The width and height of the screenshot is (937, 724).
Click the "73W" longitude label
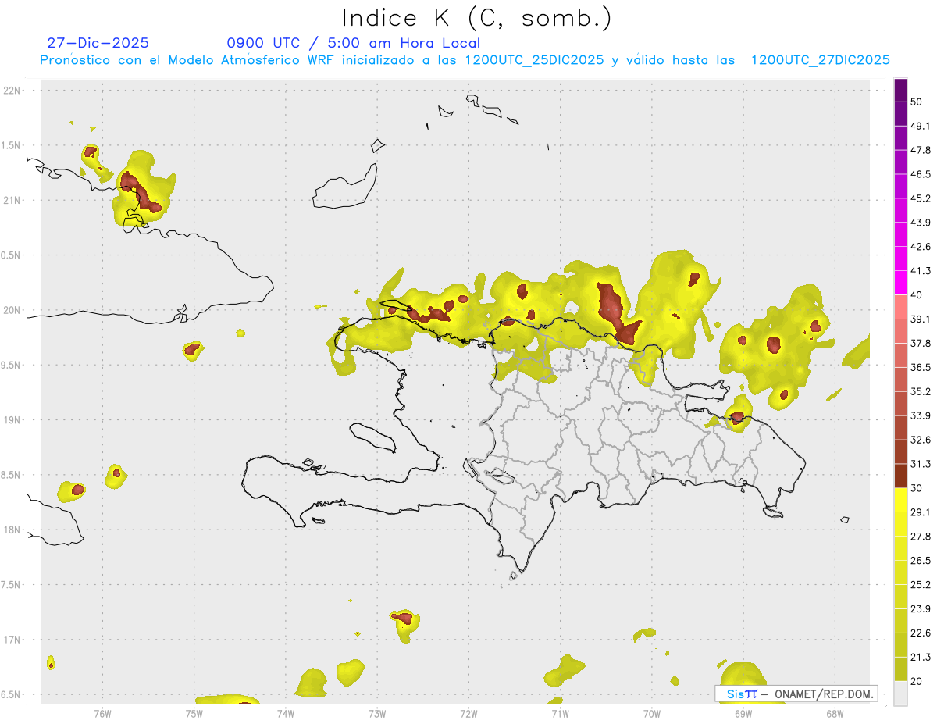coord(377,713)
